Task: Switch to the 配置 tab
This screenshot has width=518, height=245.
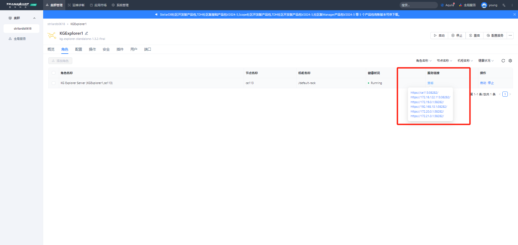Action: [x=79, y=49]
